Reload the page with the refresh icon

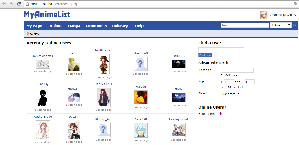pyautogui.click(x=19, y=4)
